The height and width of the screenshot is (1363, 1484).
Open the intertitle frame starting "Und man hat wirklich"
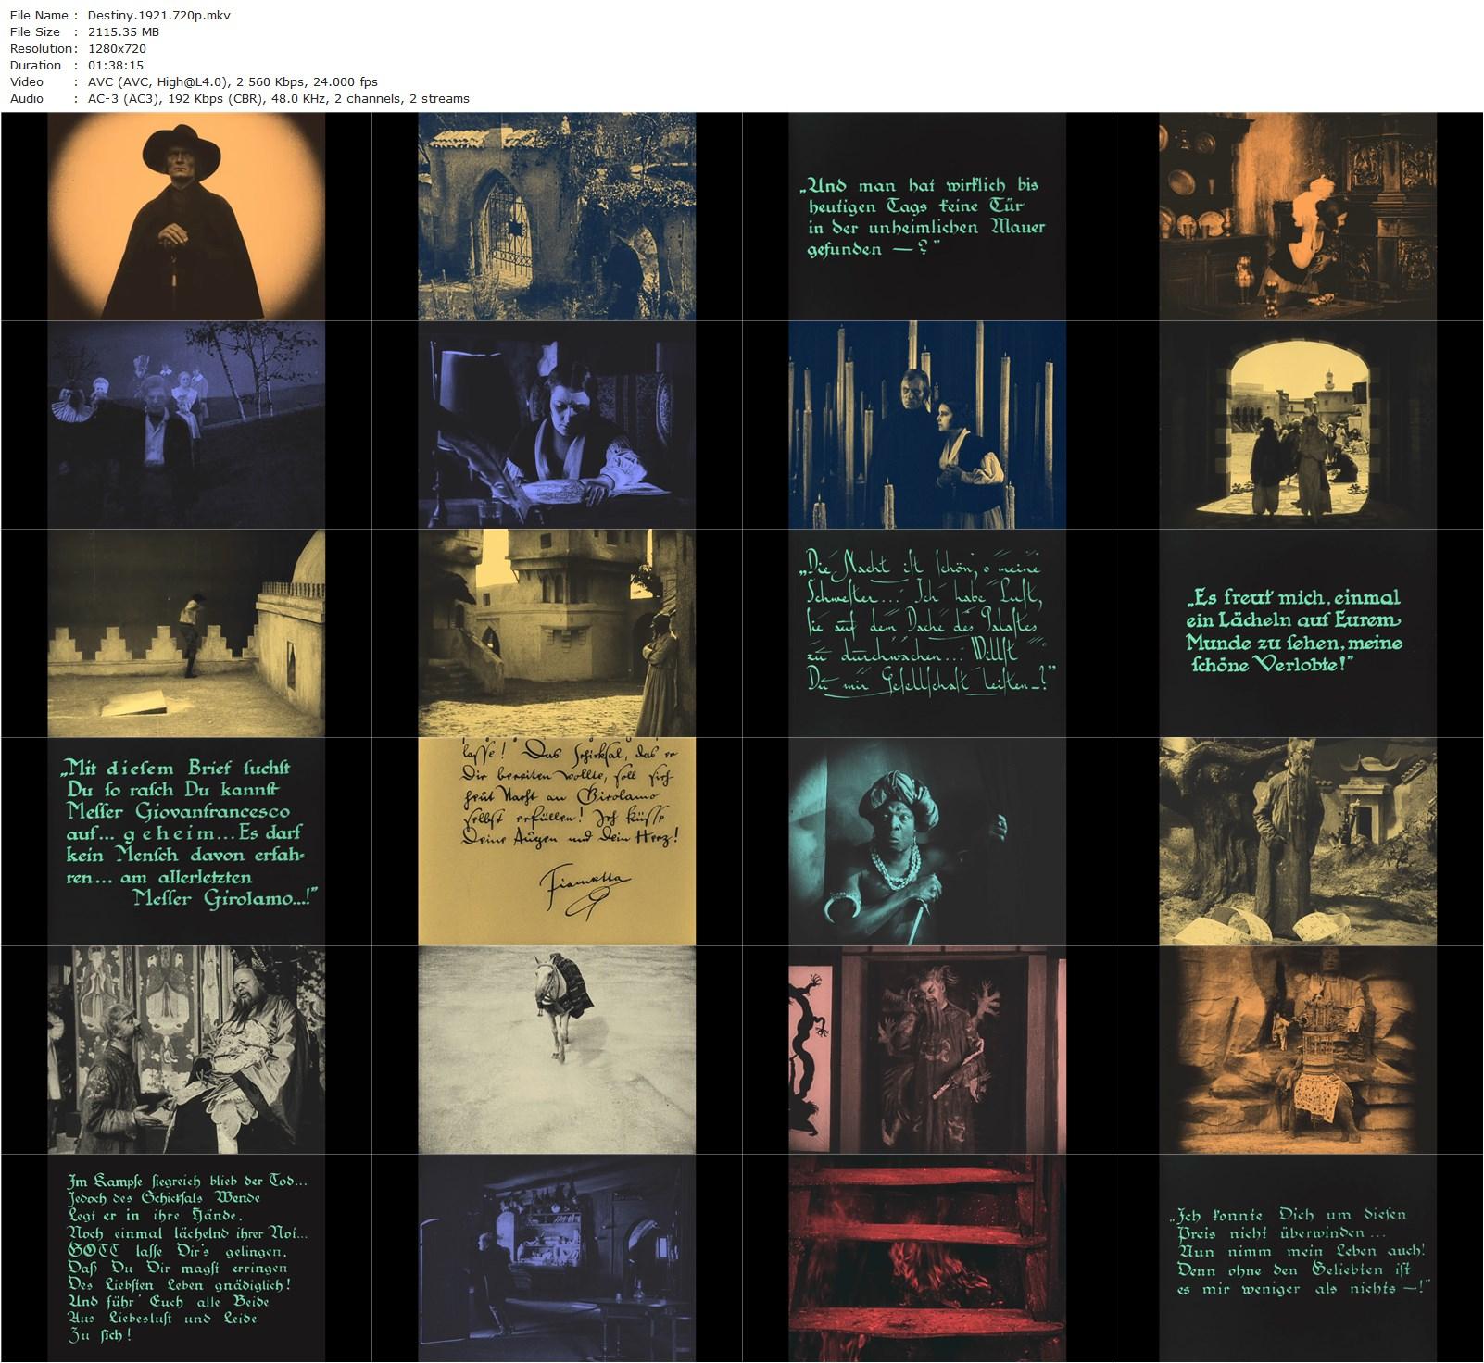click(x=927, y=217)
